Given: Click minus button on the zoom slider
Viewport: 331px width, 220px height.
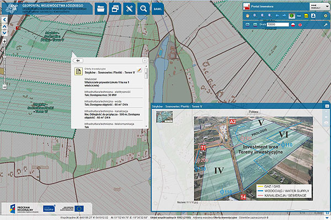Looking at the screenshot, I should click(x=4, y=87).
